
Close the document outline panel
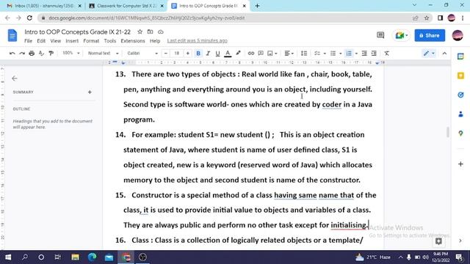point(15,78)
